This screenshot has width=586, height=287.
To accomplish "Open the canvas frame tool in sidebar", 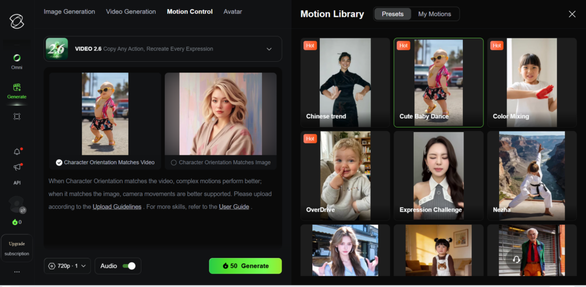I will click(17, 117).
